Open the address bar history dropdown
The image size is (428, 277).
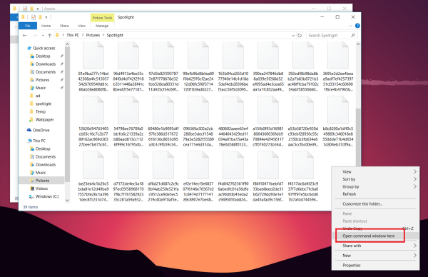coord(293,35)
